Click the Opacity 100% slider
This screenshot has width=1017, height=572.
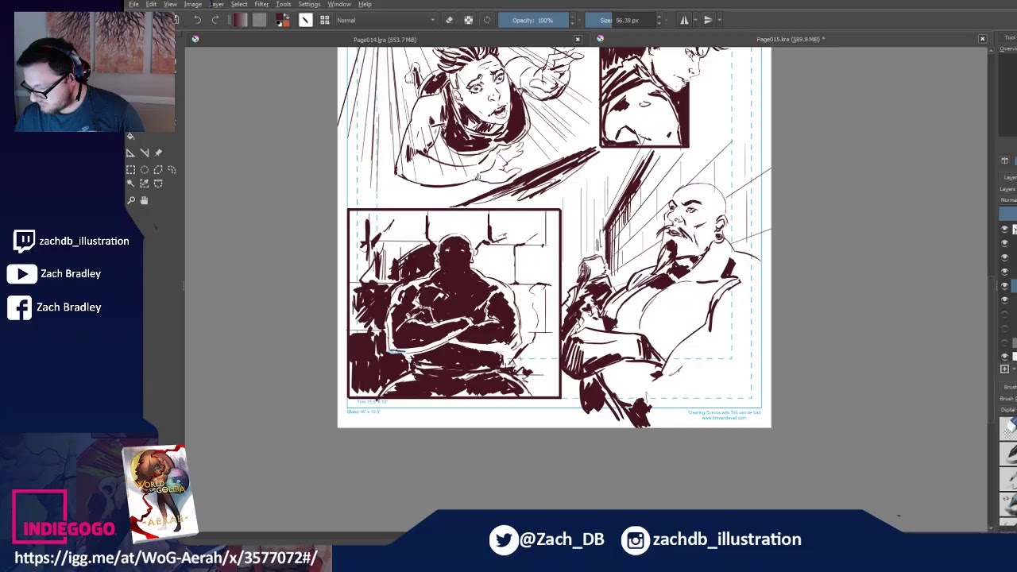tap(532, 21)
